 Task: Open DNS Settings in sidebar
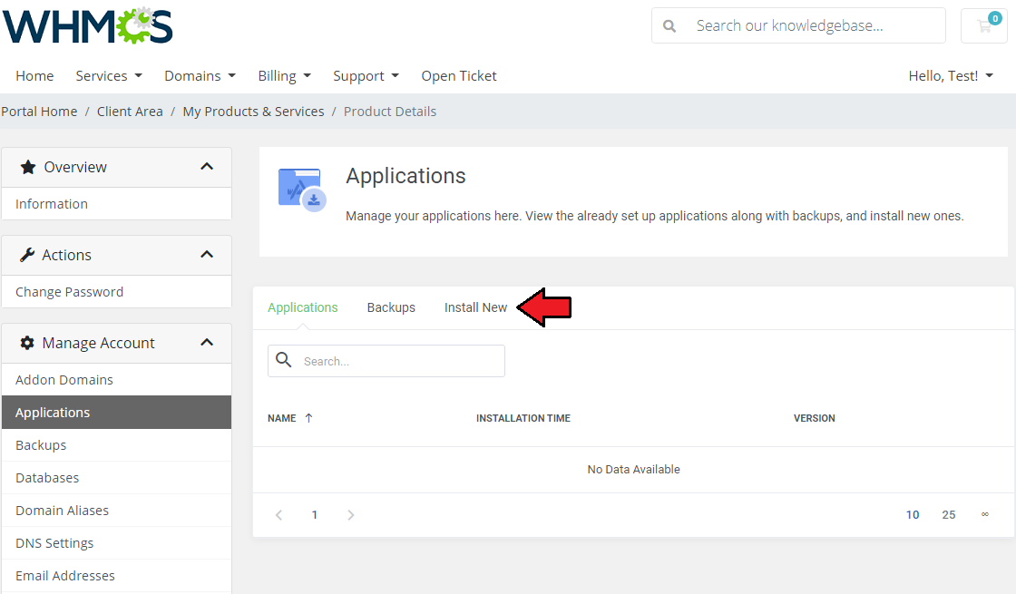tap(117, 543)
